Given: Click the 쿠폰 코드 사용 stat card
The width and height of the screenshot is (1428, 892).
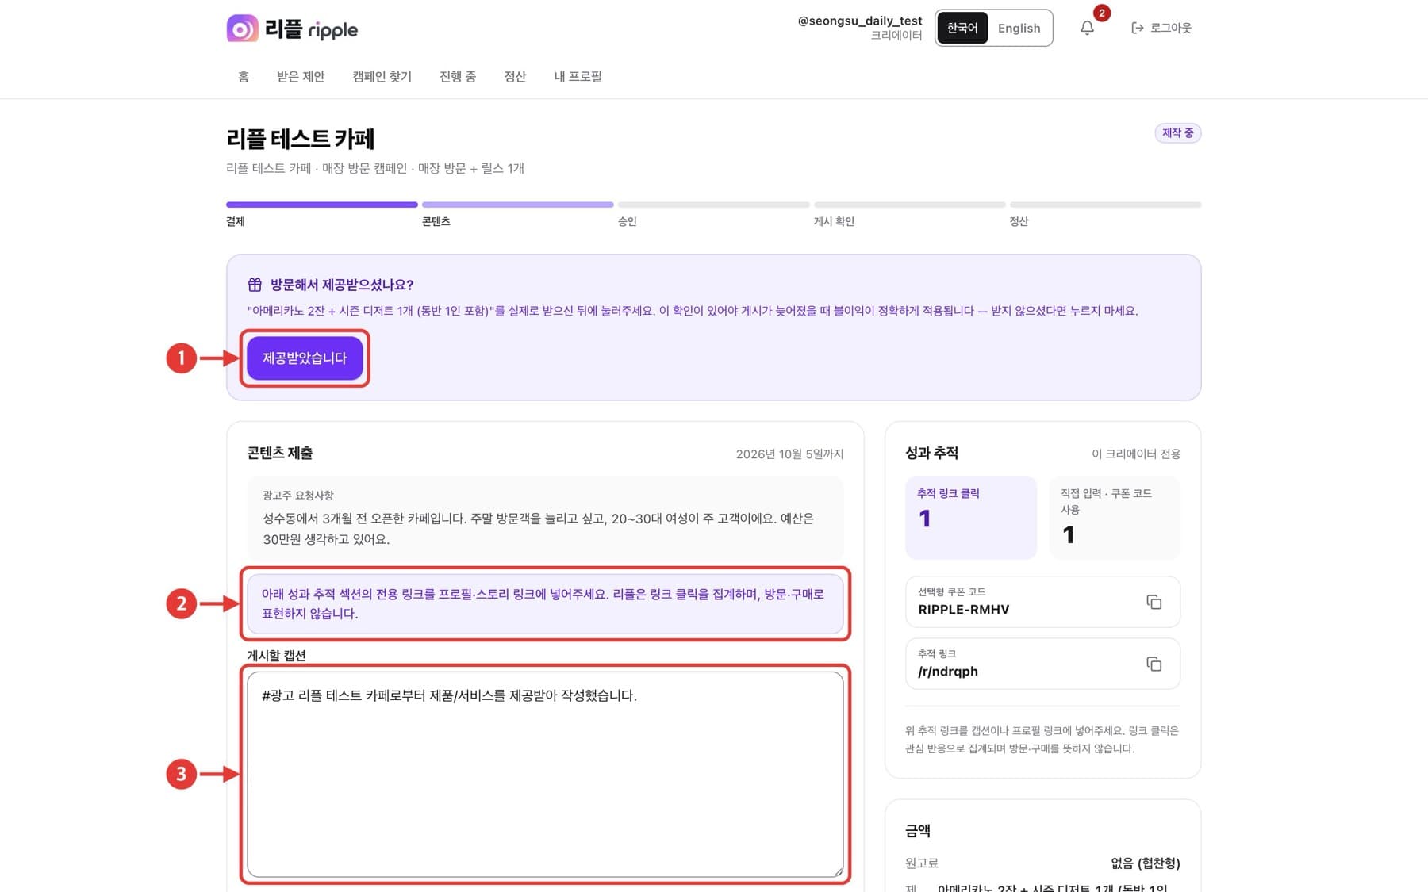Looking at the screenshot, I should click(1115, 517).
